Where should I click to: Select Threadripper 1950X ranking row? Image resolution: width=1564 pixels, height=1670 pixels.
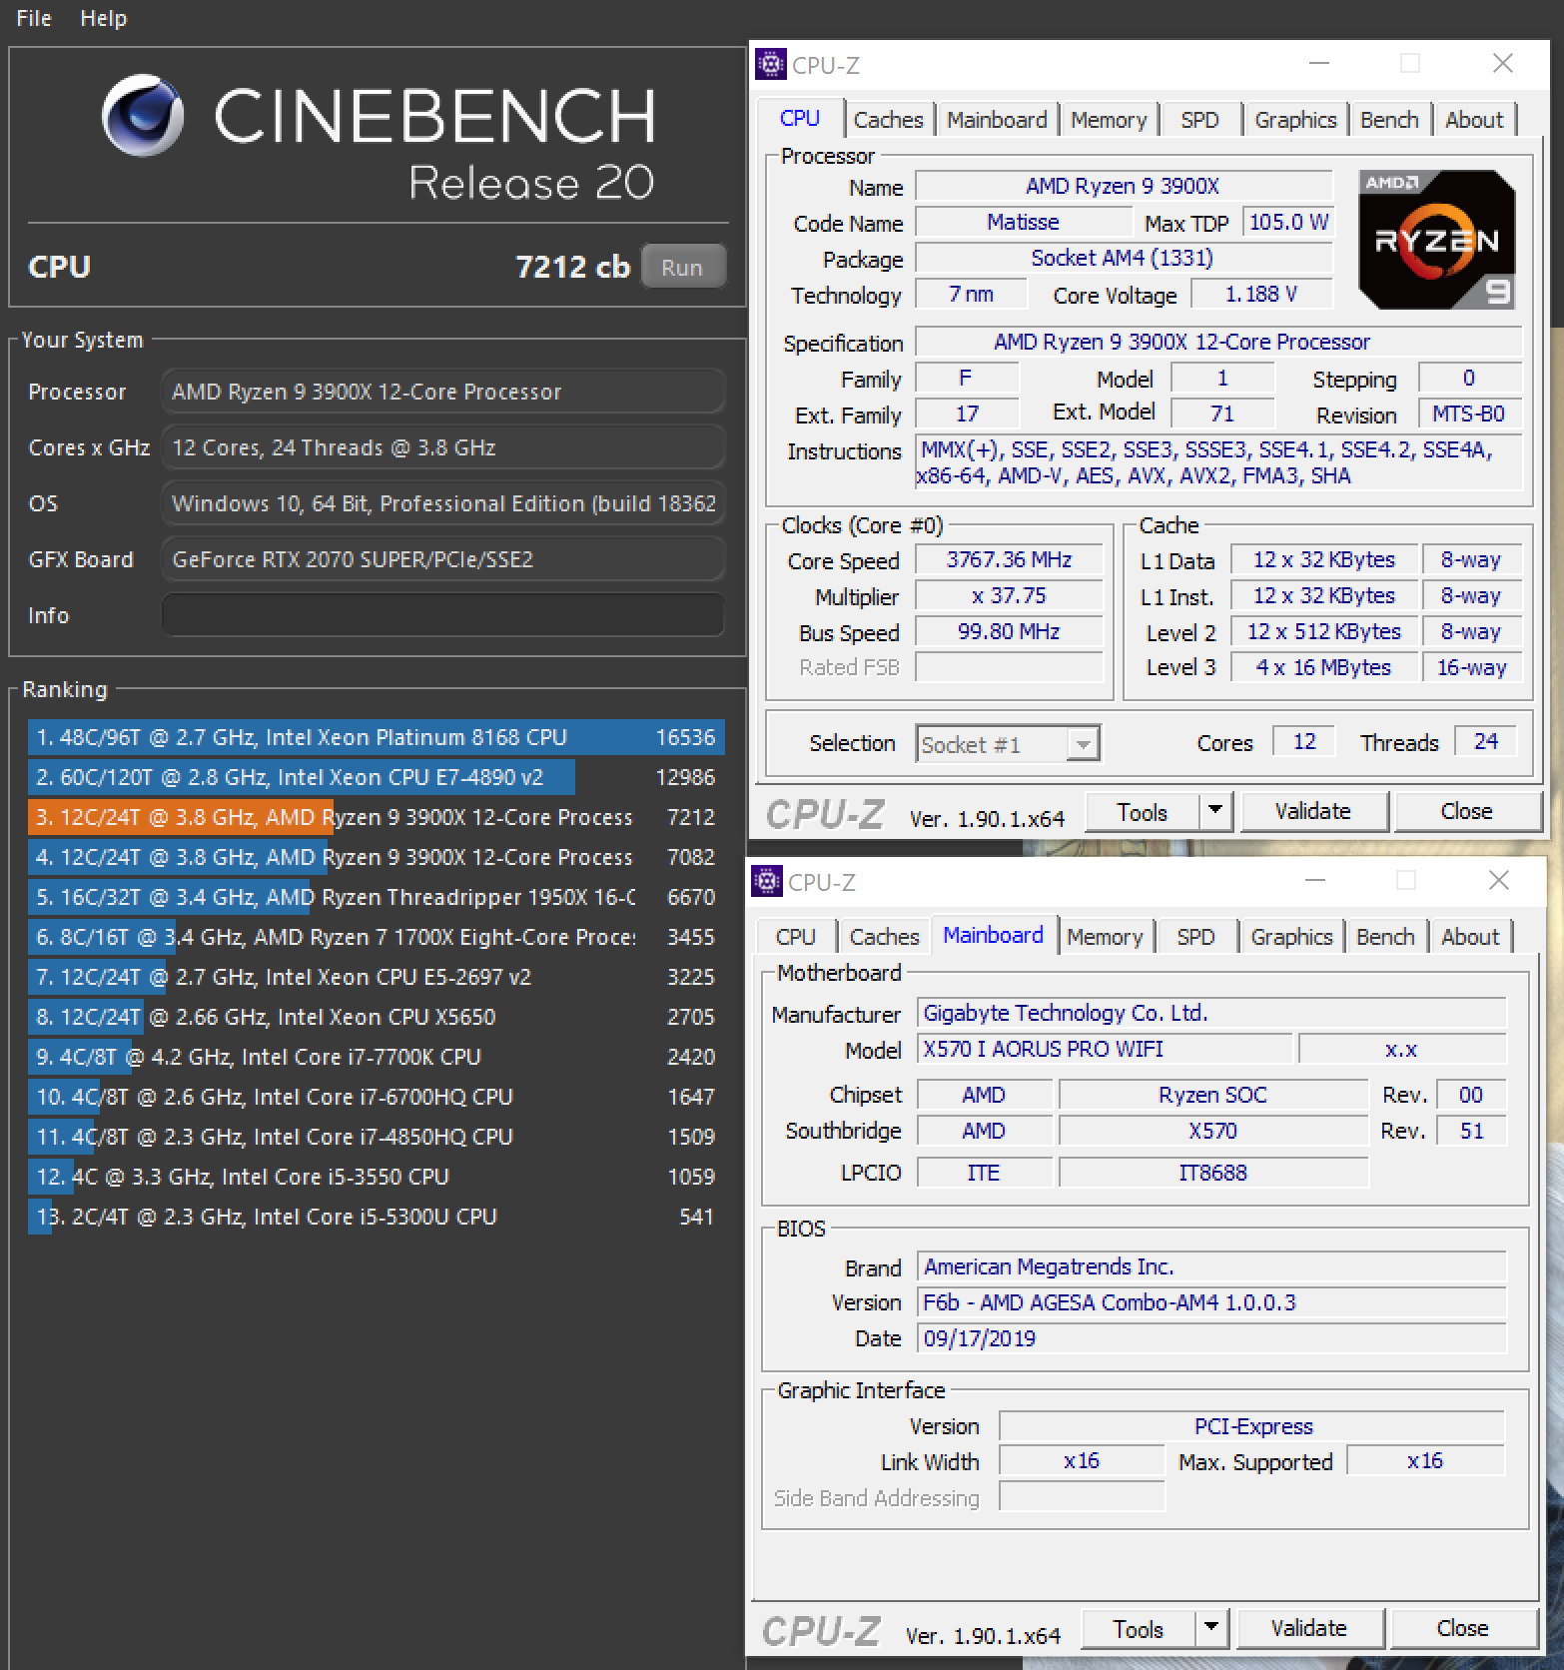click(377, 897)
